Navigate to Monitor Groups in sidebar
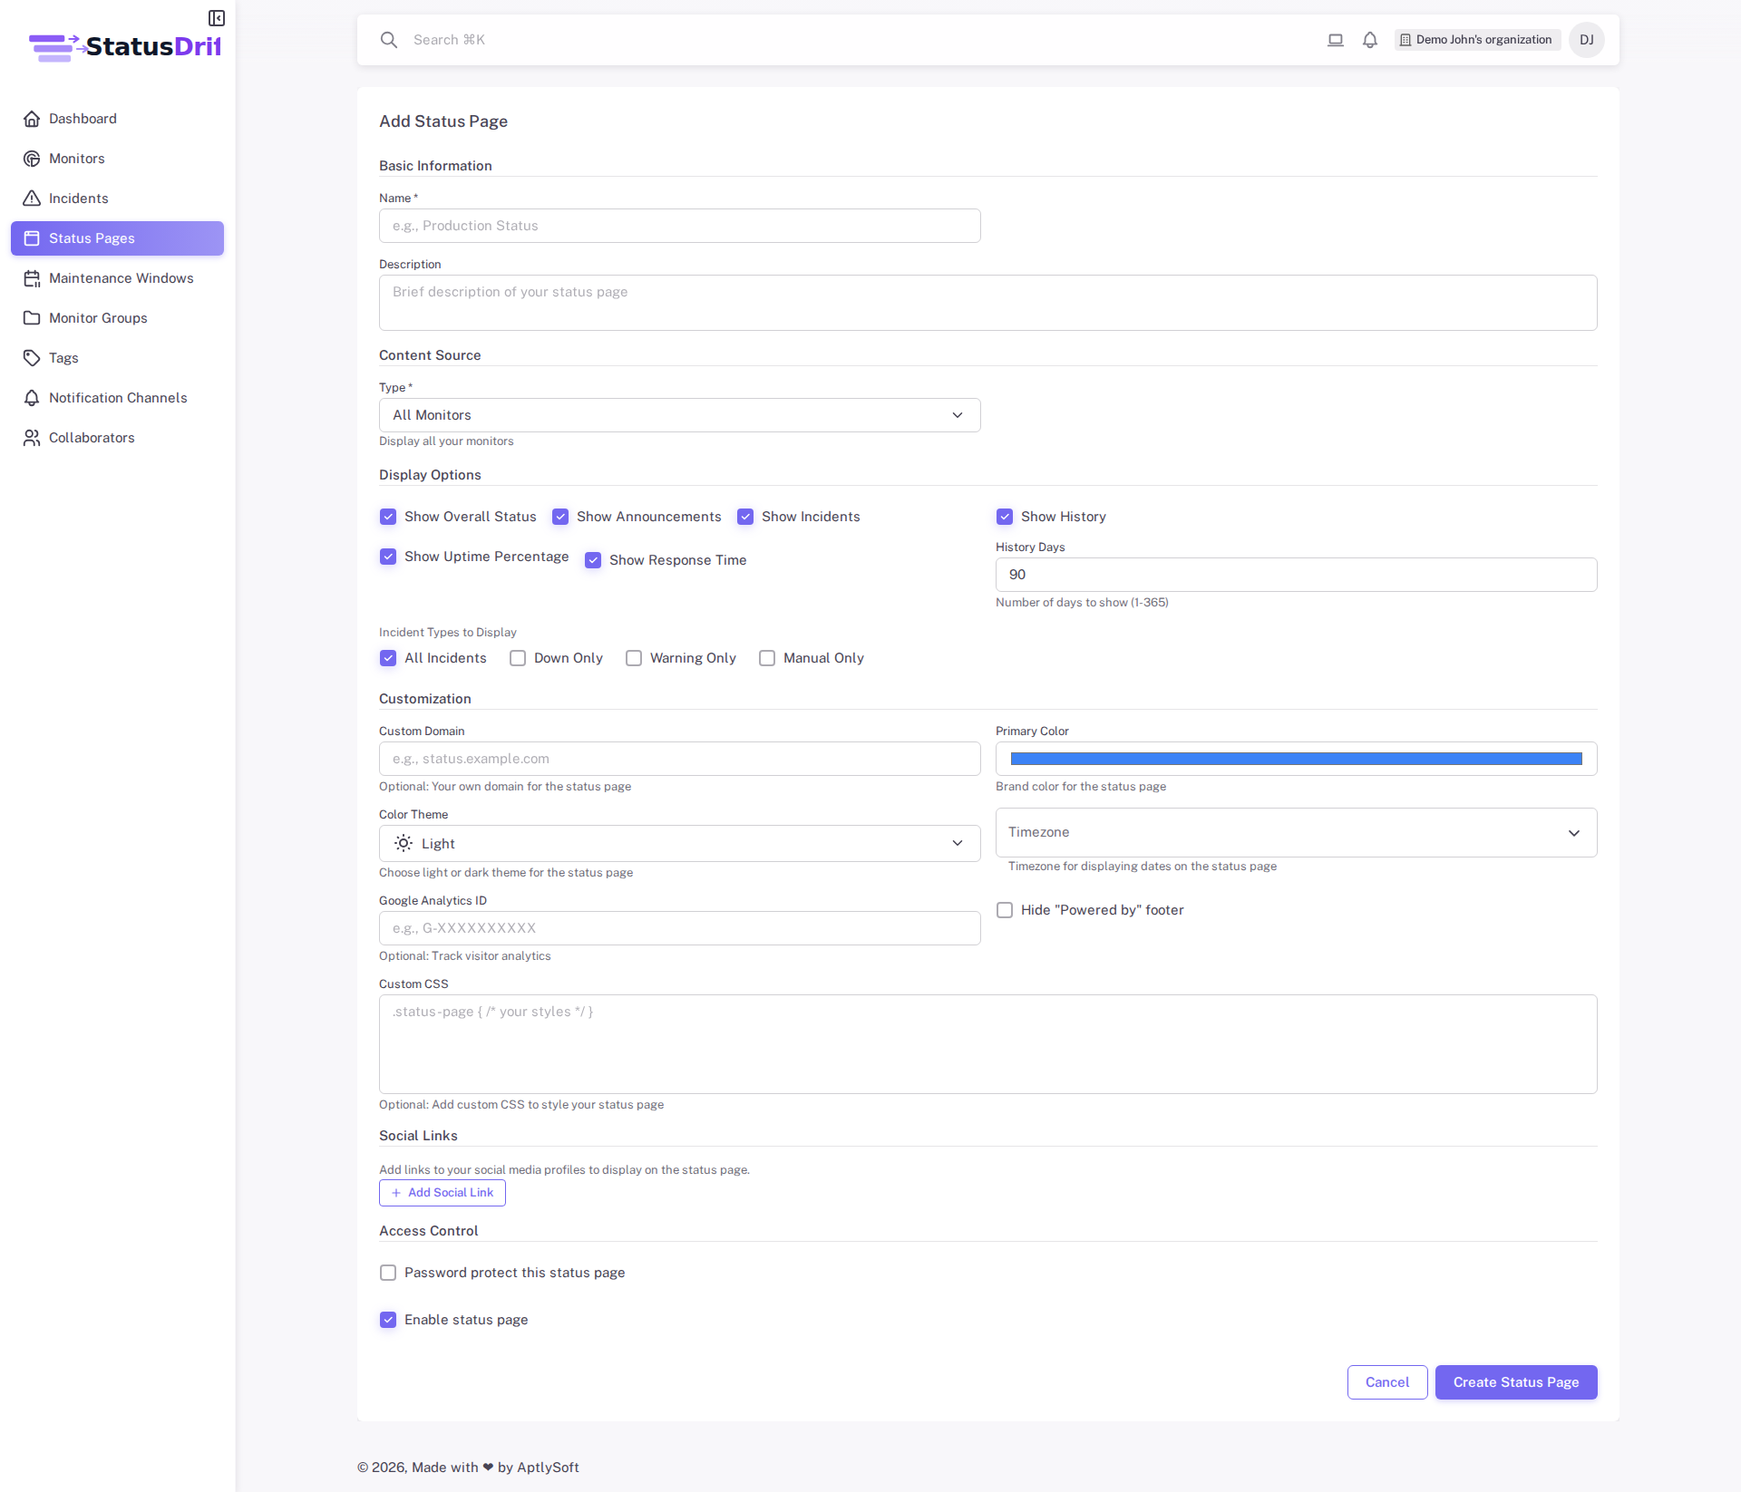The height and width of the screenshot is (1492, 1741). pyautogui.click(x=33, y=318)
